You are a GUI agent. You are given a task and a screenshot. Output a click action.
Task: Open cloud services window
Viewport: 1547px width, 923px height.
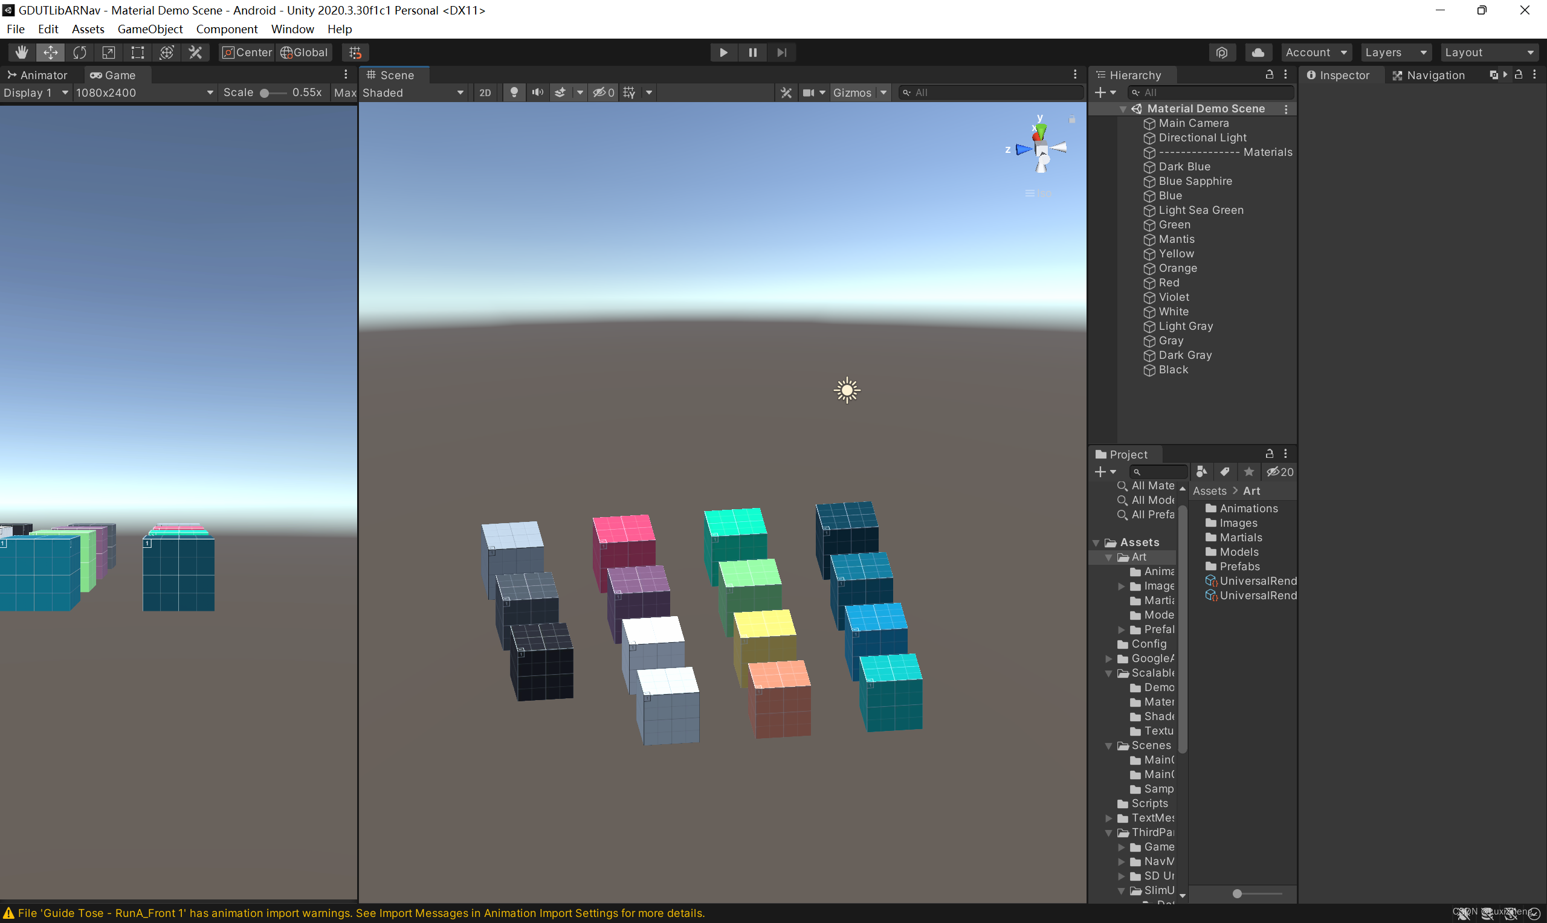point(1258,52)
